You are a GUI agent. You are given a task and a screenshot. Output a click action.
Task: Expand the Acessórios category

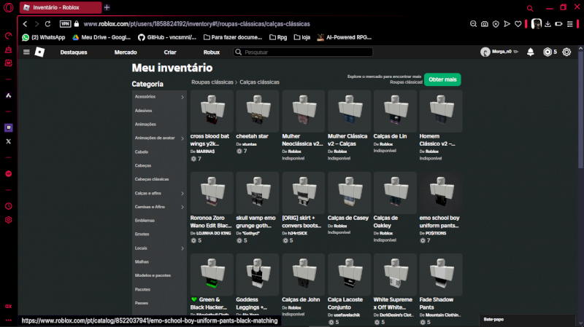182,97
